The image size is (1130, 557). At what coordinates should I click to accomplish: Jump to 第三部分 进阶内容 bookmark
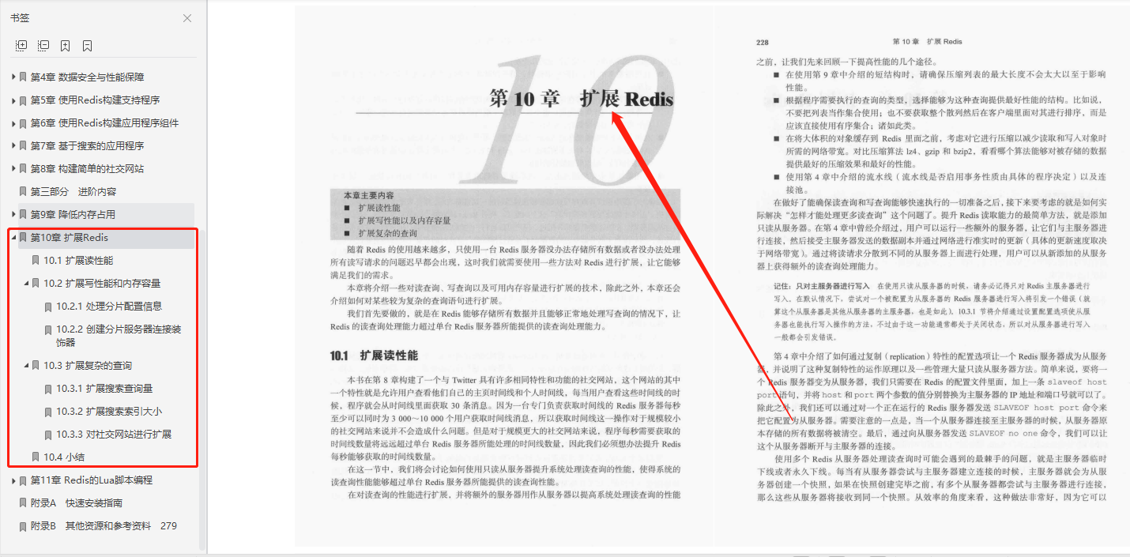(73, 192)
